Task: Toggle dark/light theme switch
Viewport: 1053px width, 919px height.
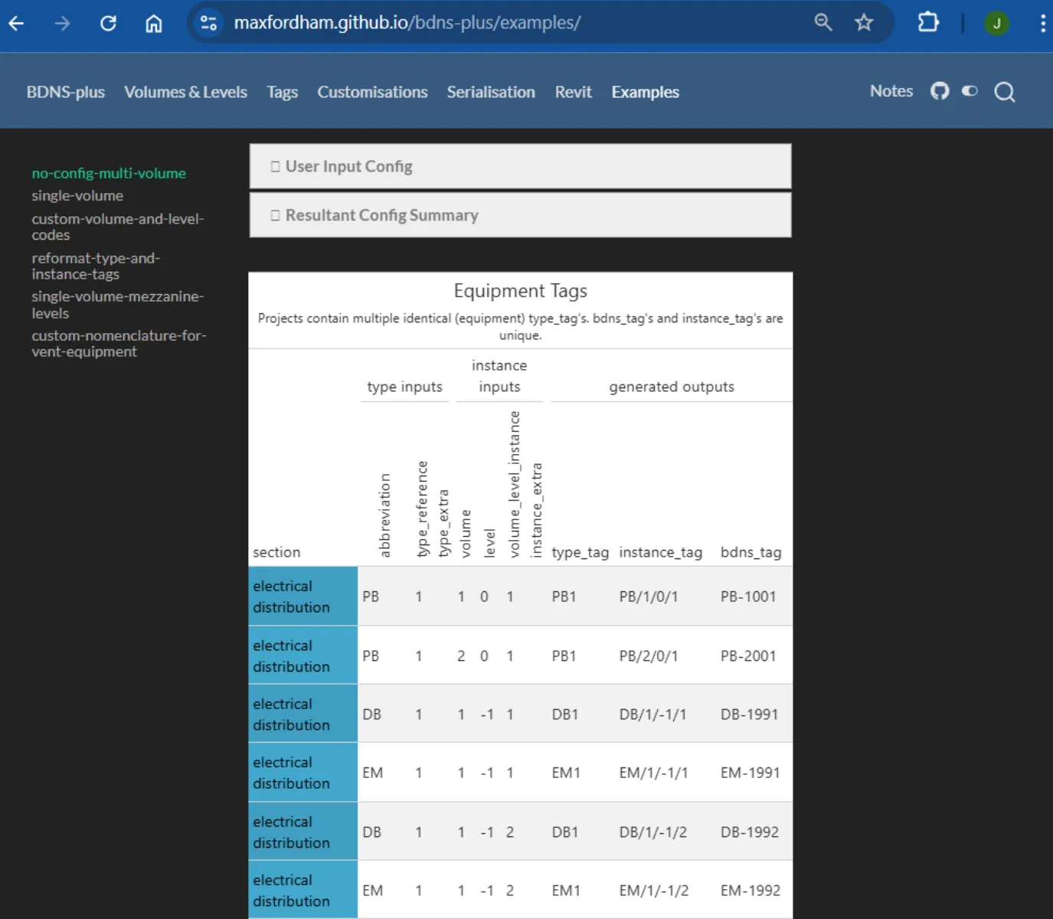Action: coord(970,91)
